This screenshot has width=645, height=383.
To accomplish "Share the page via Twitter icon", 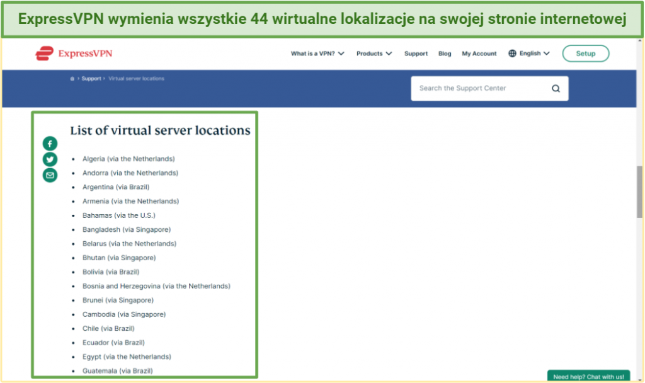I will [x=50, y=159].
